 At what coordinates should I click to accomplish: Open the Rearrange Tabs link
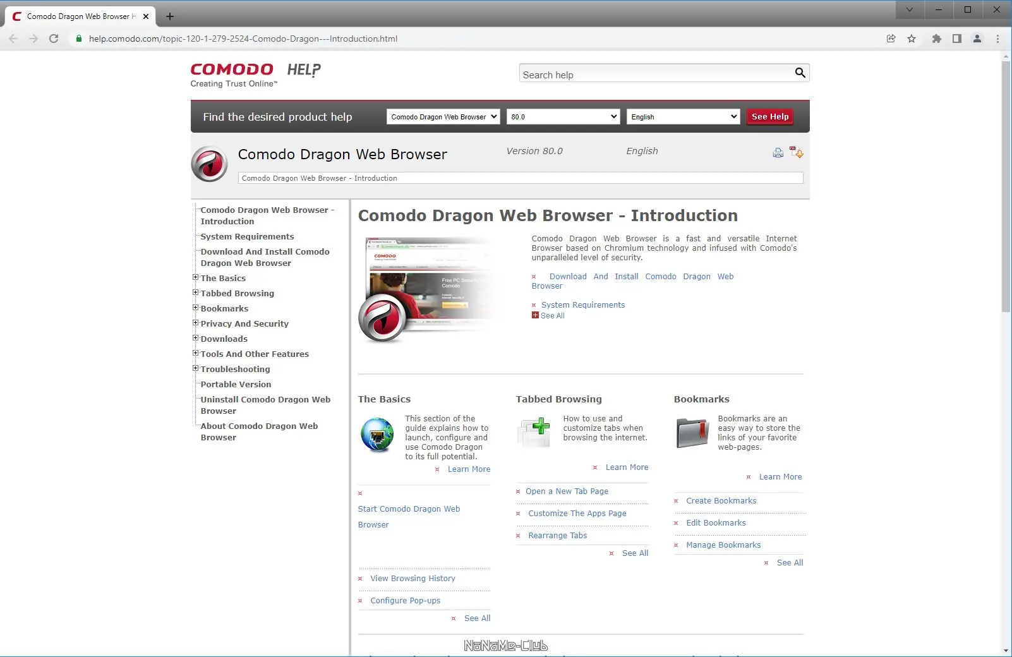558,536
